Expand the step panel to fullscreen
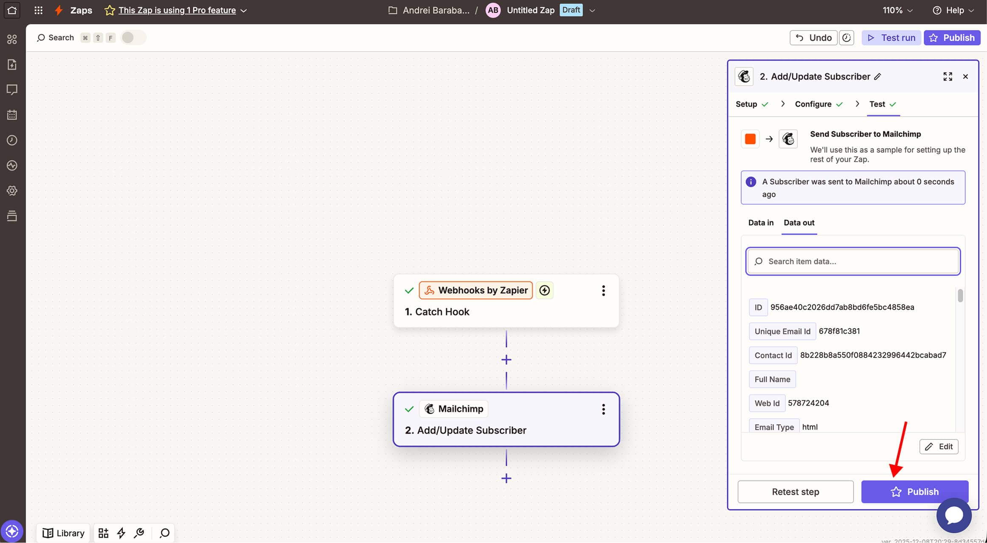 948,77
